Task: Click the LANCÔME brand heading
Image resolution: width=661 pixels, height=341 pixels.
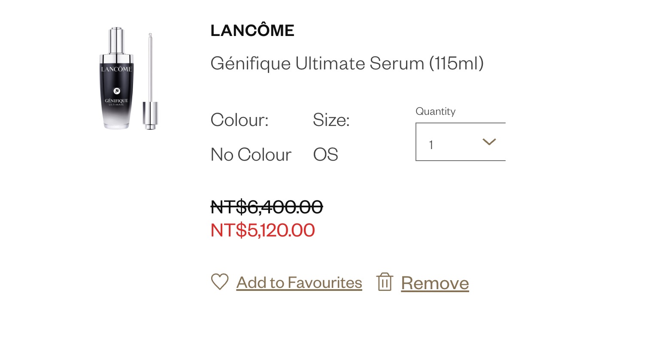Action: click(252, 30)
